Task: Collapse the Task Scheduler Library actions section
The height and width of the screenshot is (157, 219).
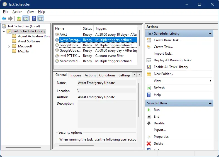Action: [210, 33]
